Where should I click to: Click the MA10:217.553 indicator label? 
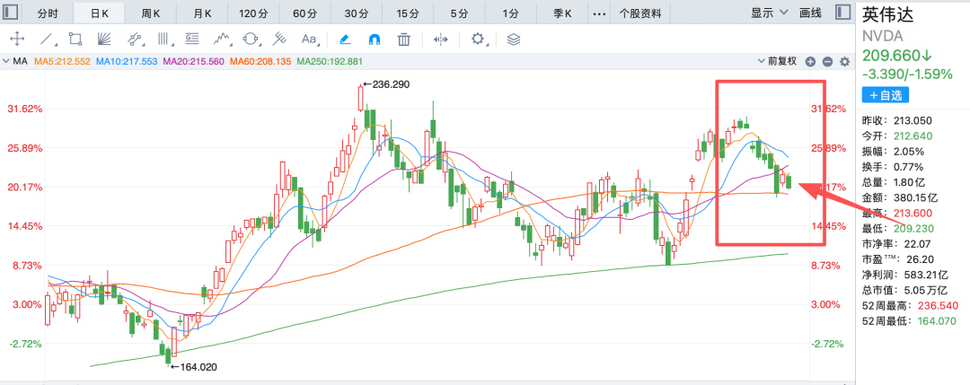[127, 61]
